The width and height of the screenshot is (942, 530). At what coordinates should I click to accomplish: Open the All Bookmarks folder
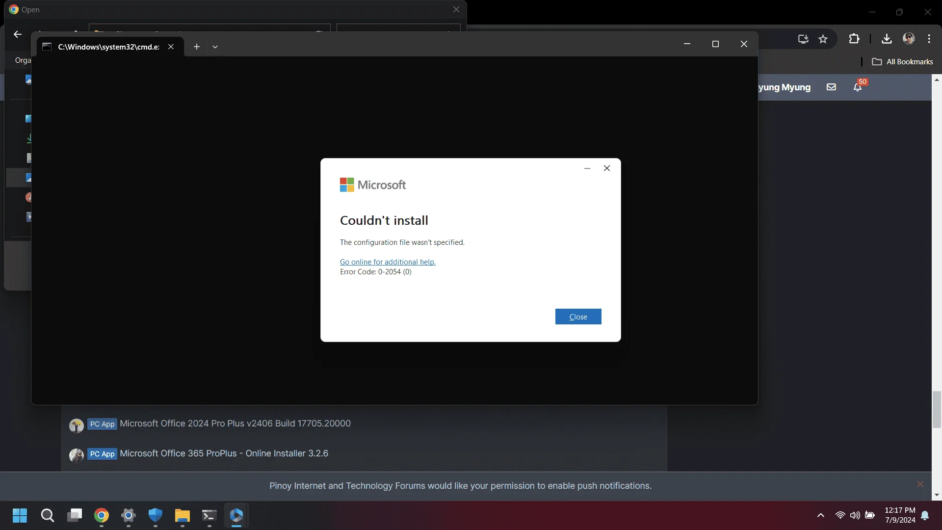[902, 62]
